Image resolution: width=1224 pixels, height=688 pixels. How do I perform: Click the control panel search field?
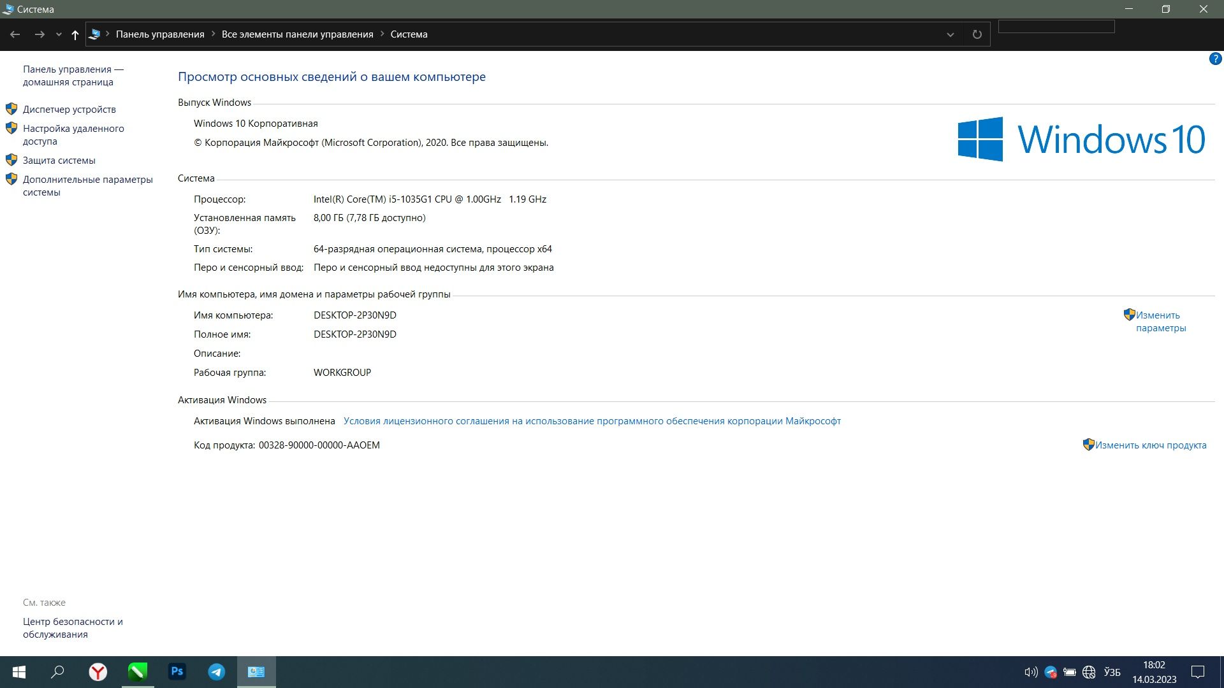coord(1056,27)
